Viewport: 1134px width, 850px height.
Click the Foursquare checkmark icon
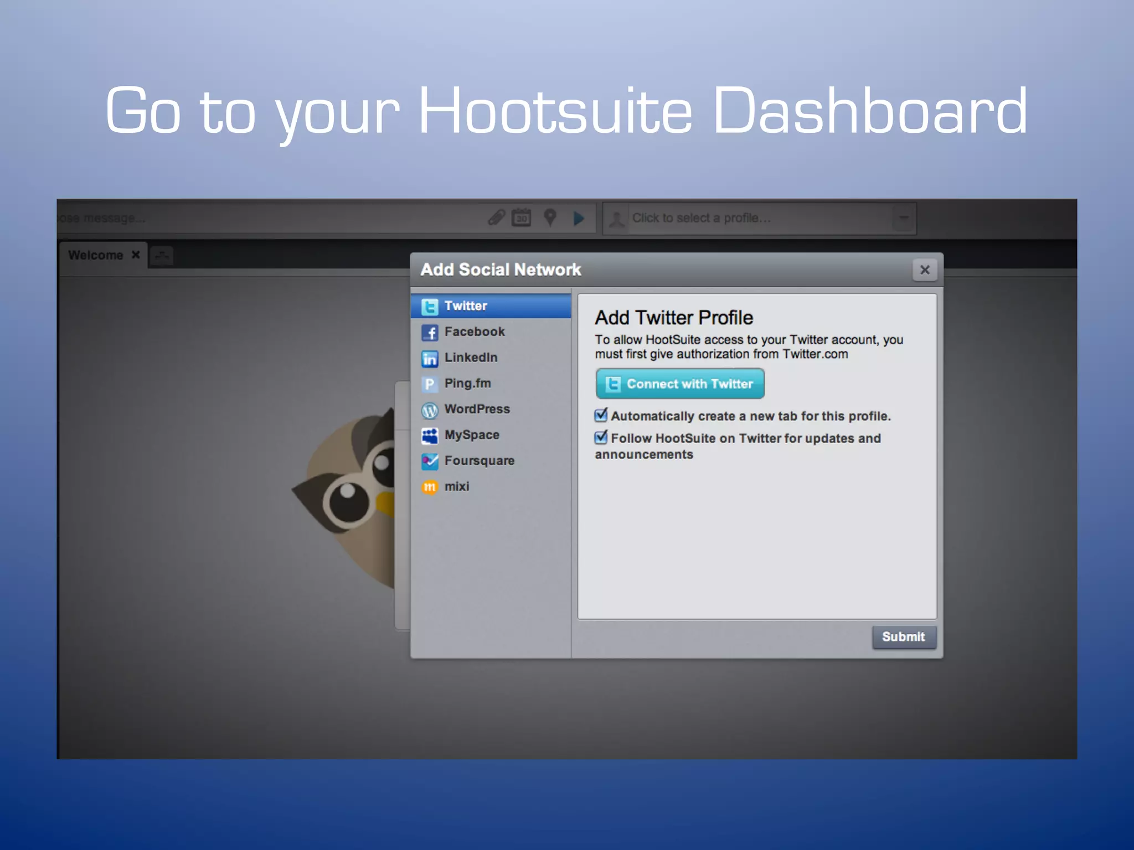point(430,462)
